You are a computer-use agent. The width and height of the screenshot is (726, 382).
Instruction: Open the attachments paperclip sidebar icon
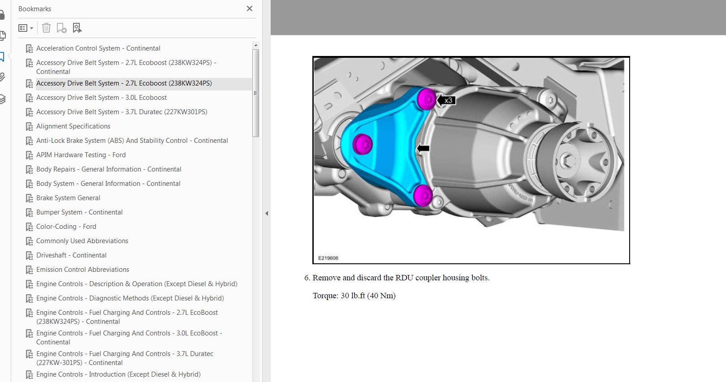(x=3, y=77)
